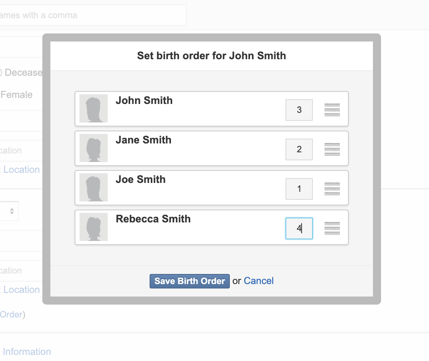Click the John Smith name text
Screen dimensions: 429x361
pos(144,100)
